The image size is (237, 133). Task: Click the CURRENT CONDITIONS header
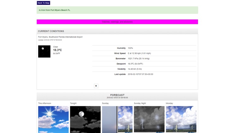[117, 31]
